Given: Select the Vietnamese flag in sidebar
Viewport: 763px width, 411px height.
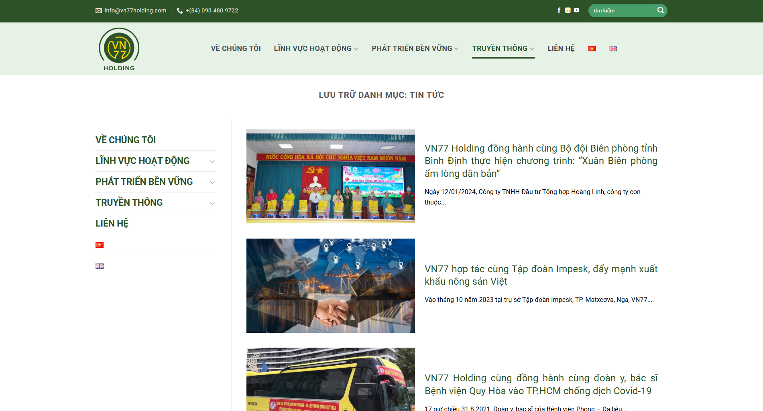Looking at the screenshot, I should 100,245.
